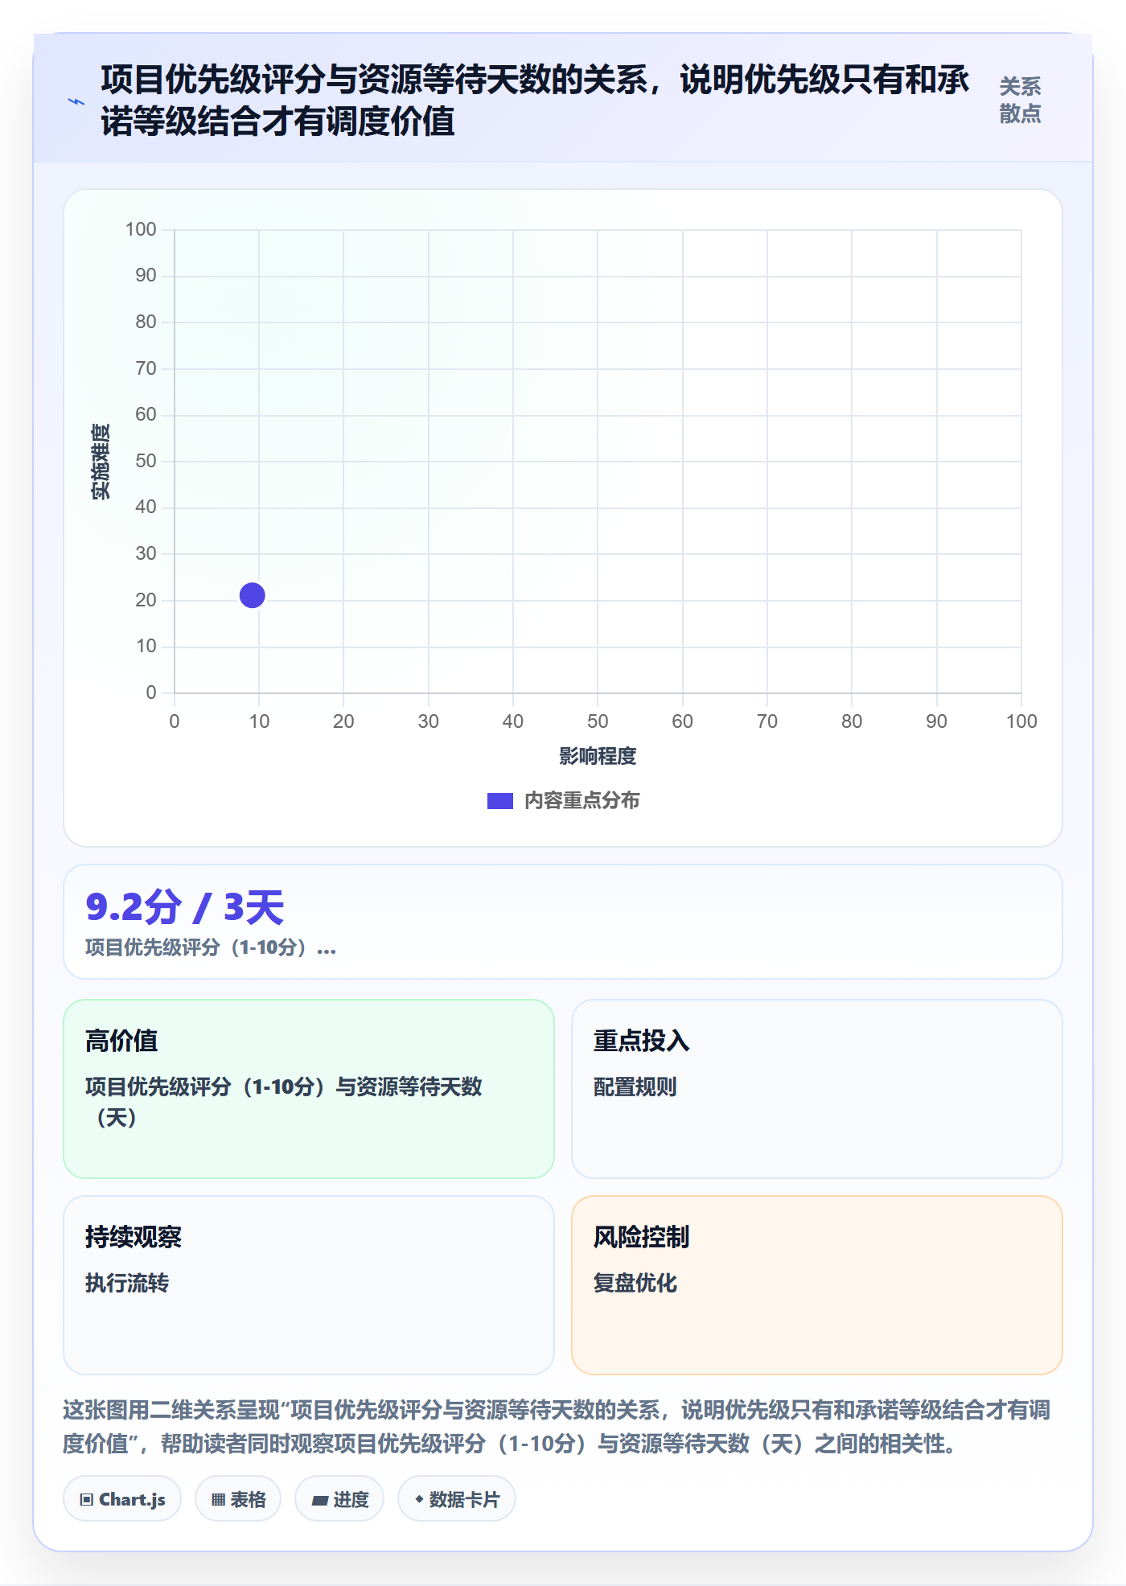Click the 进度 tag chip

(339, 1499)
